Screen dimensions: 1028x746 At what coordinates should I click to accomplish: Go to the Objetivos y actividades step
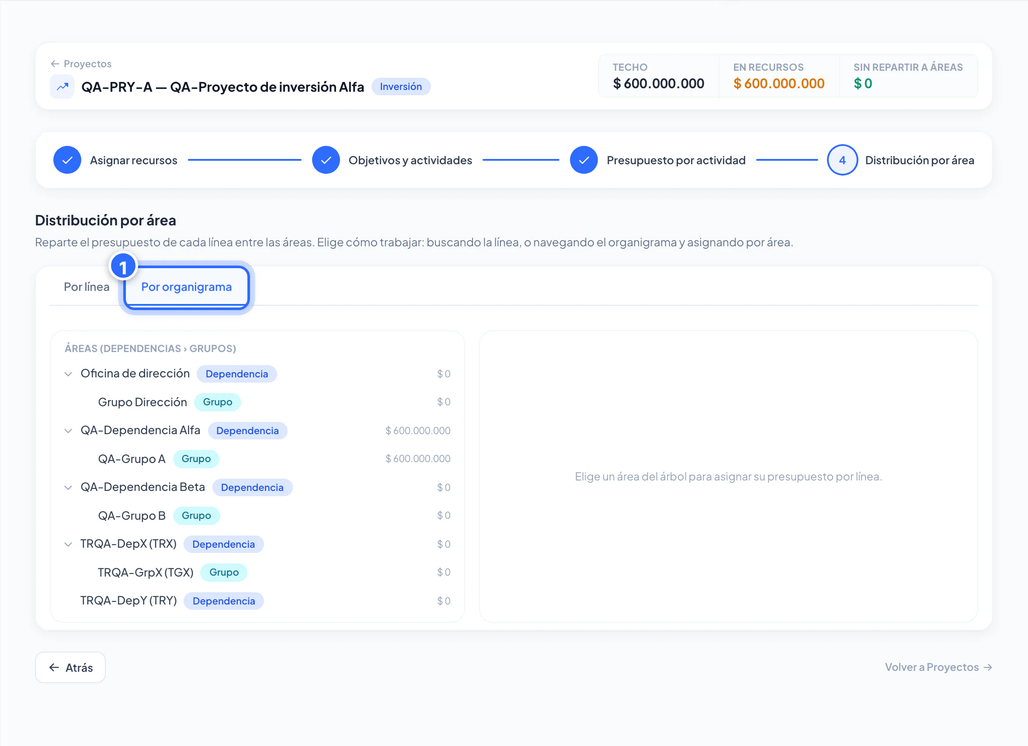pyautogui.click(x=410, y=160)
